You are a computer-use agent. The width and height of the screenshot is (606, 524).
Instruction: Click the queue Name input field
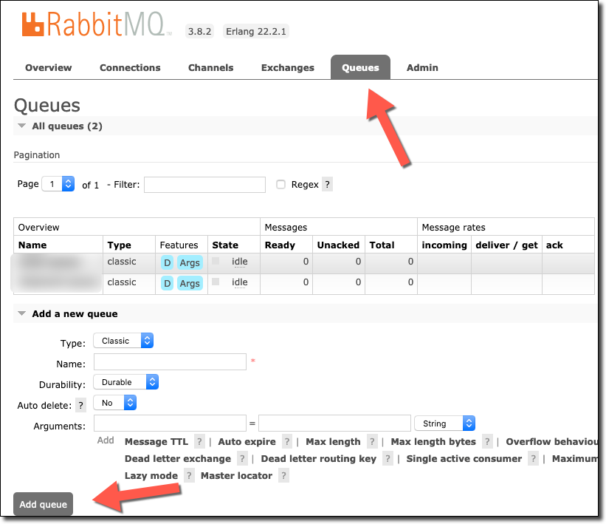tap(170, 361)
